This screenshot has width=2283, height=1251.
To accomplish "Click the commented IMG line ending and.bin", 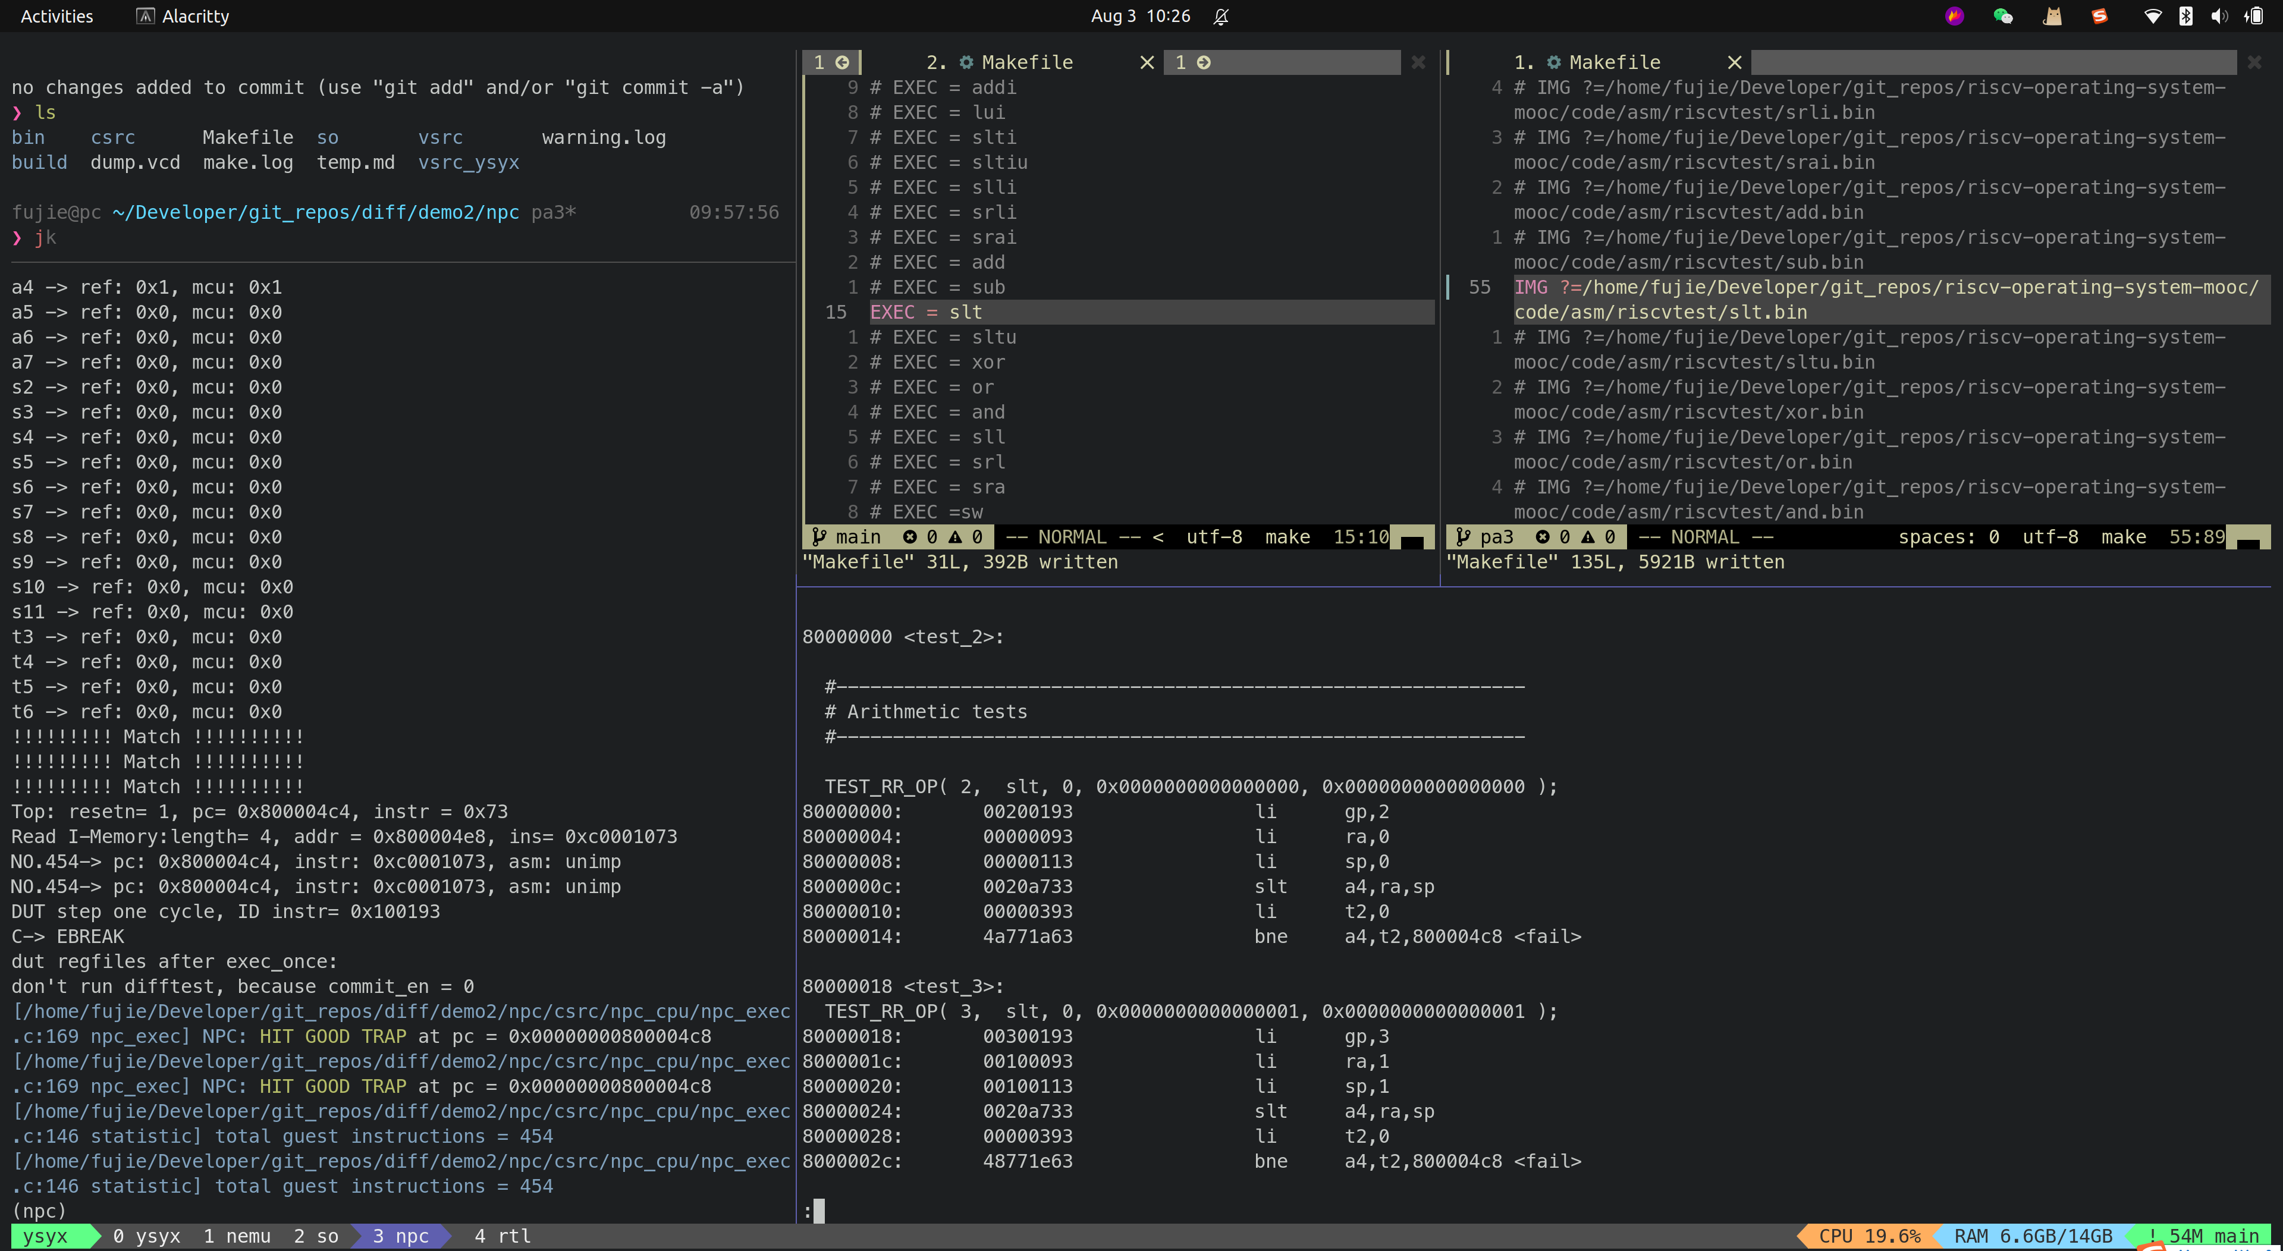I will pyautogui.click(x=1870, y=499).
